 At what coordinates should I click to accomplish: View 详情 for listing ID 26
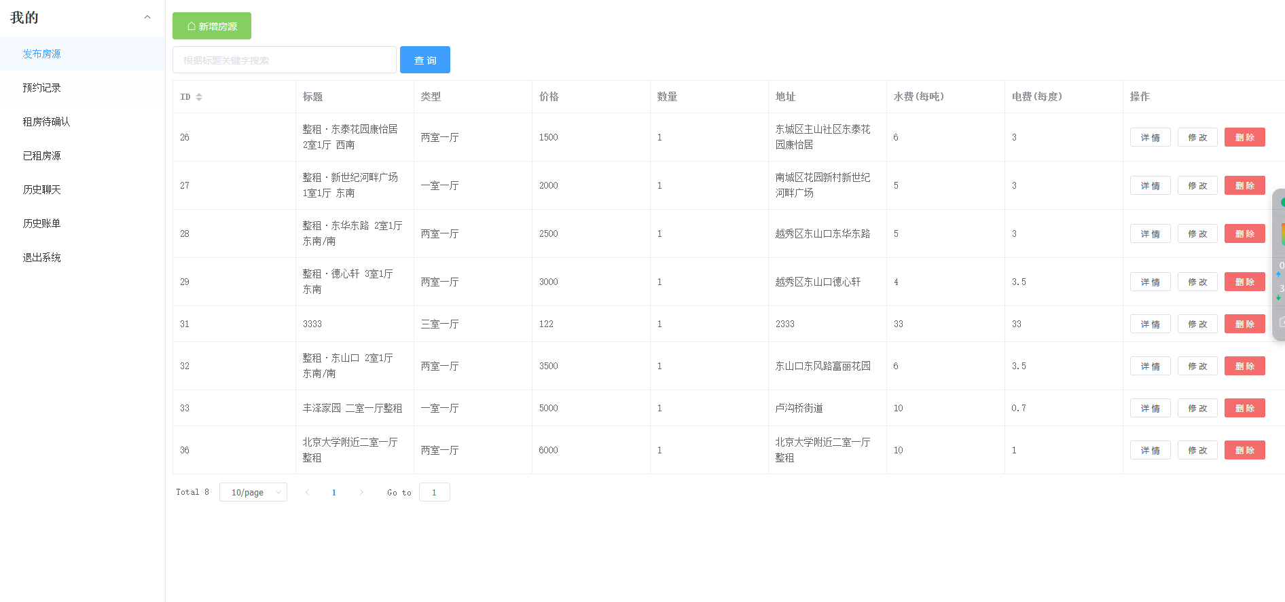[x=1151, y=137]
